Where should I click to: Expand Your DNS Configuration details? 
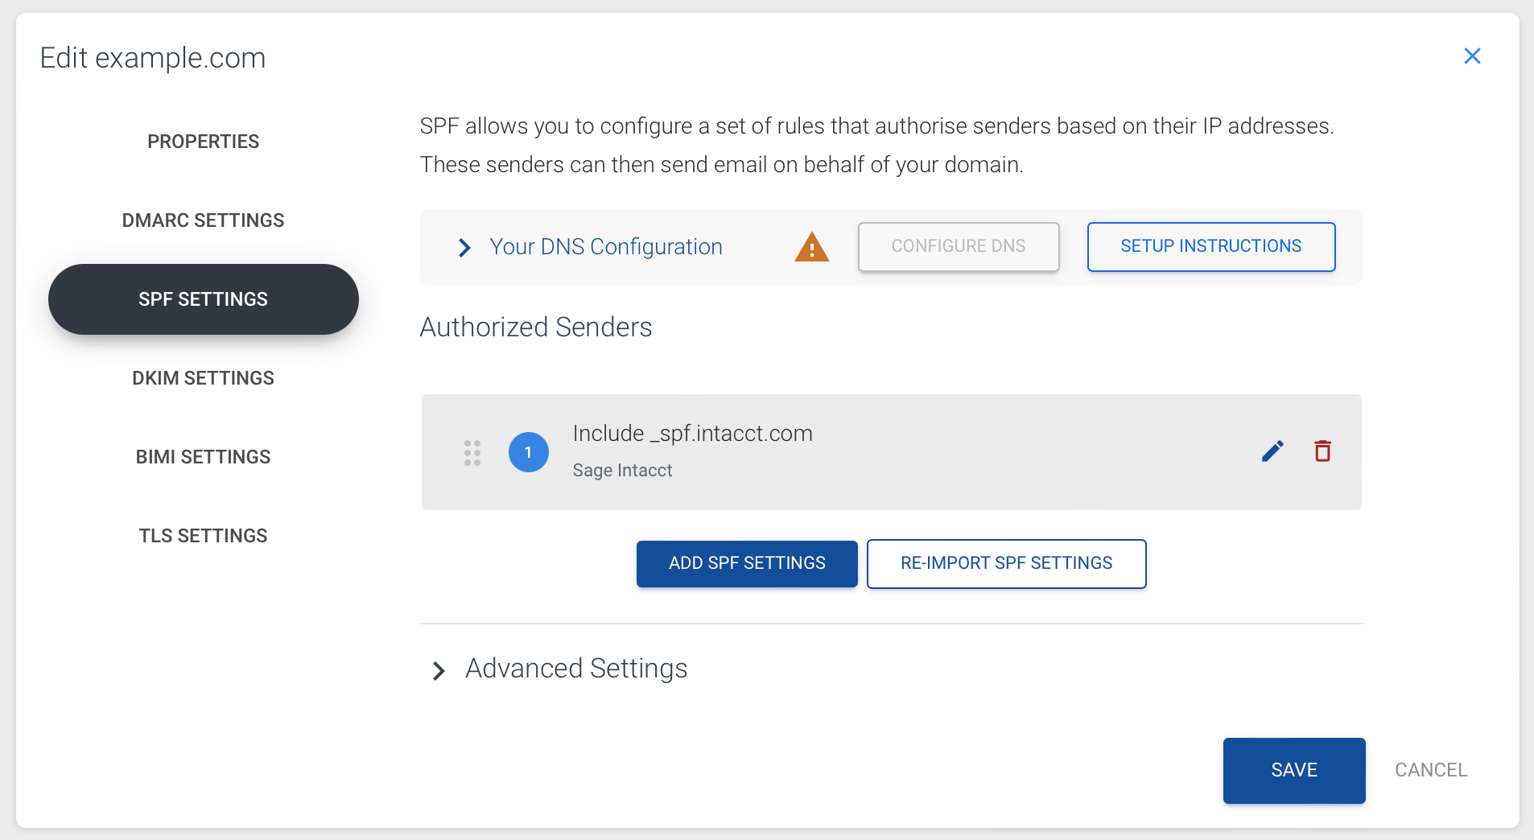pos(605,247)
